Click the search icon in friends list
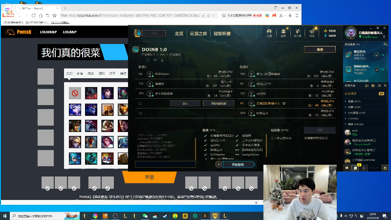The image size is (391, 220). (x=385, y=86)
